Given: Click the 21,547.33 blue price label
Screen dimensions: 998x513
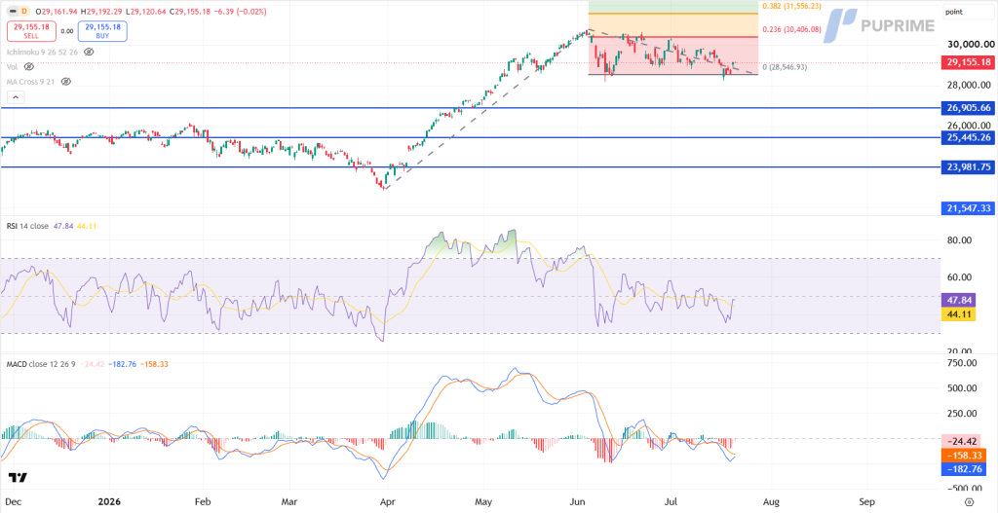Looking at the screenshot, I should (967, 208).
